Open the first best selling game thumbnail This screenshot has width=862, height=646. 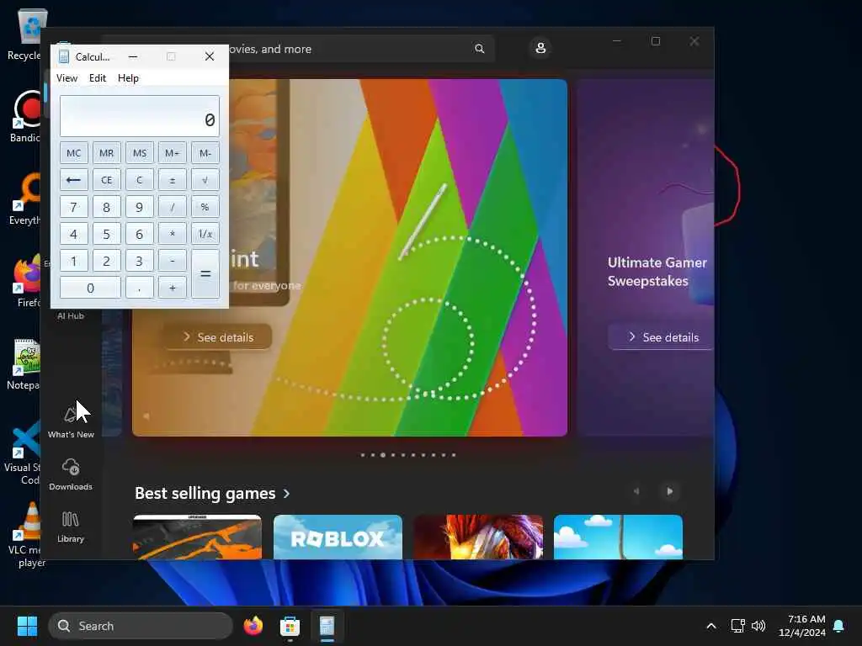click(197, 537)
